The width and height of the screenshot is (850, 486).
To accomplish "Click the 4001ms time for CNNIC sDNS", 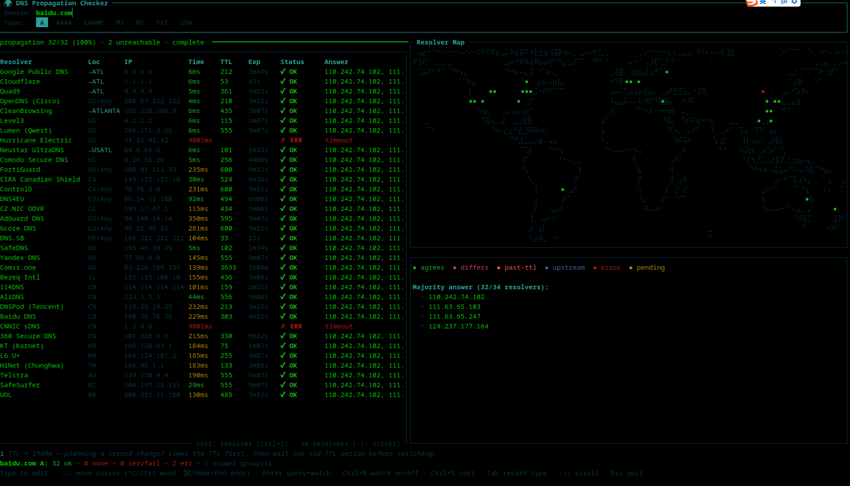I will pos(200,326).
